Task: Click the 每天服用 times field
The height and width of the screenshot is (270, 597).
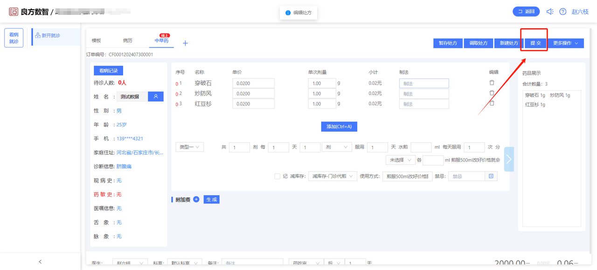Action: [474, 147]
